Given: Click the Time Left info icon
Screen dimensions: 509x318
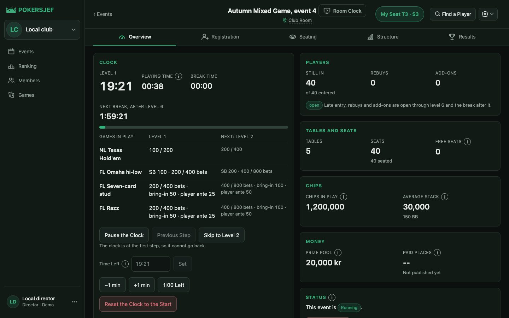Looking at the screenshot, I should (125, 264).
